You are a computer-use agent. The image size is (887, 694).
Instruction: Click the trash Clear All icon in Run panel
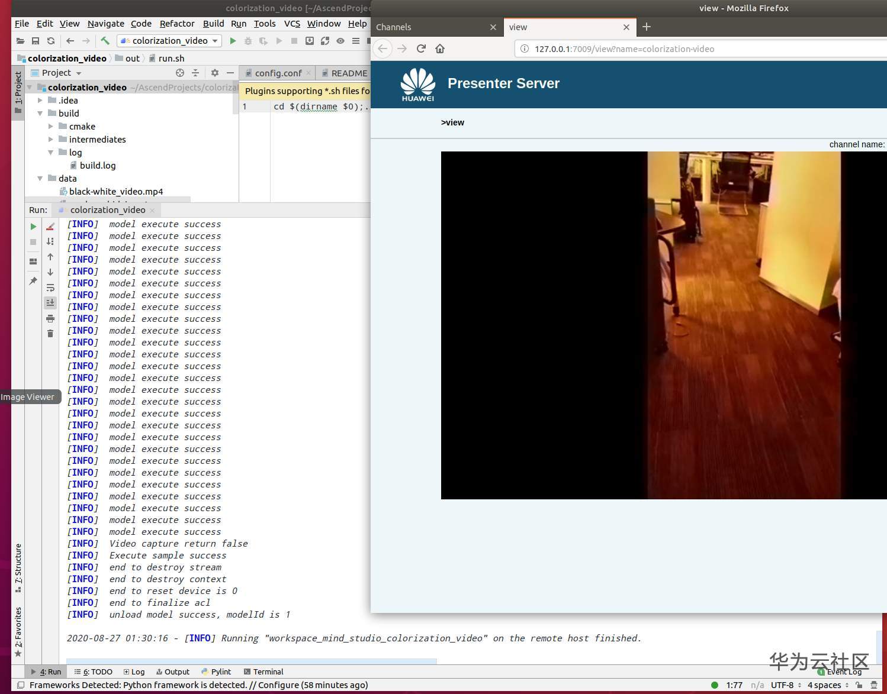click(x=50, y=334)
